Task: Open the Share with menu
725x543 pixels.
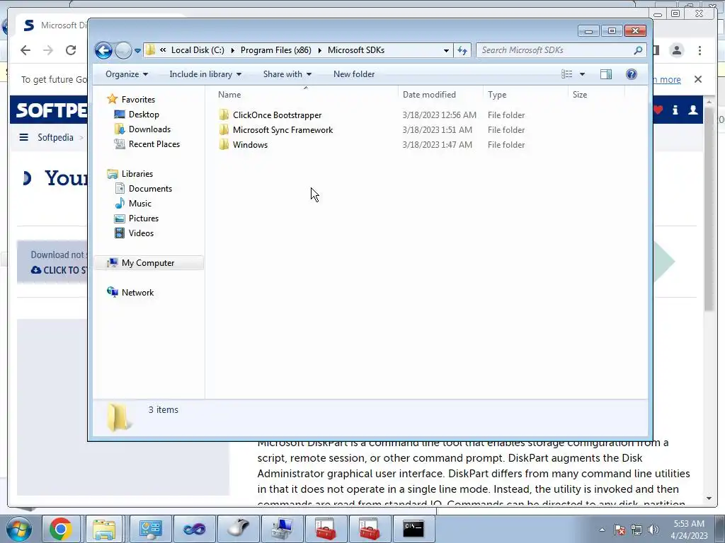Action: pyautogui.click(x=287, y=74)
